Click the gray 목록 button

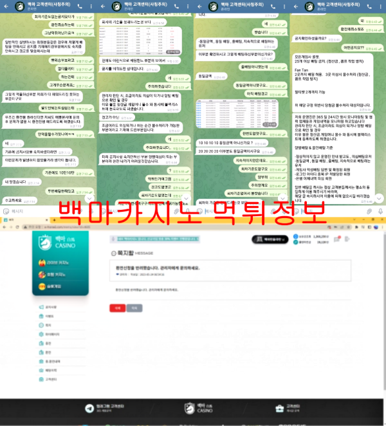click(x=134, y=308)
